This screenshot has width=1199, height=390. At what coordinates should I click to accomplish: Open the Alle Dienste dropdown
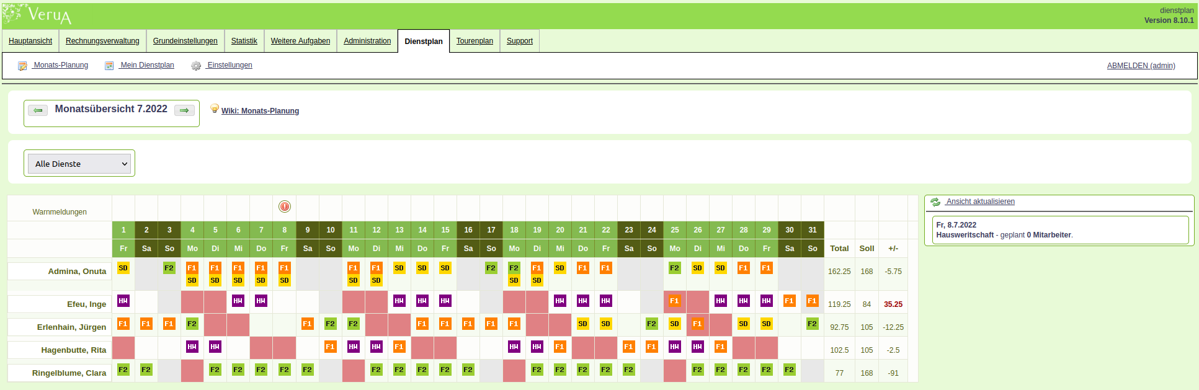click(79, 164)
